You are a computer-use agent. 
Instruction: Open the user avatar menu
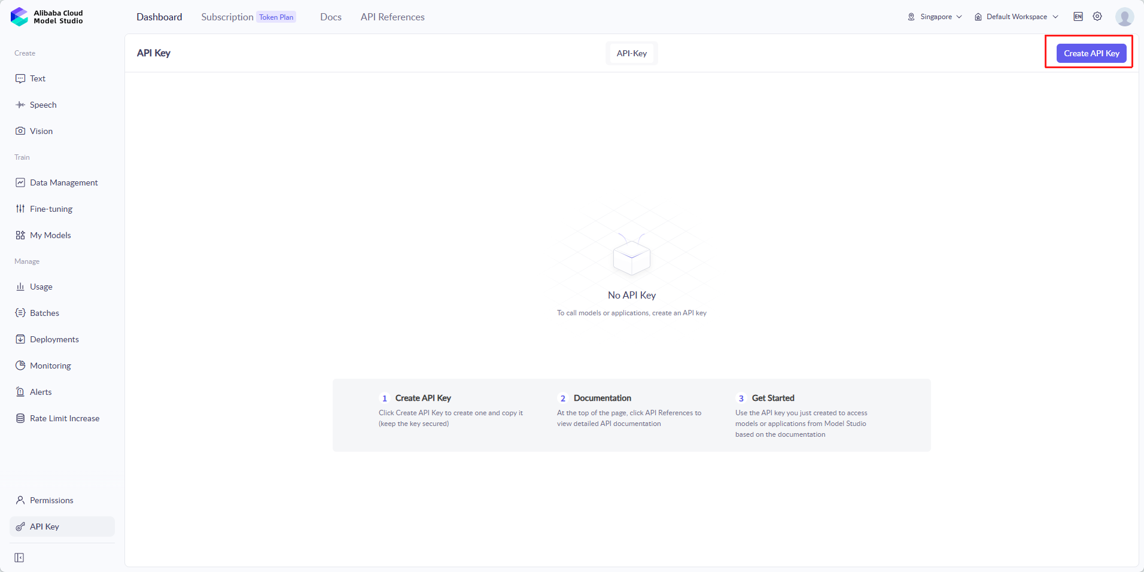pyautogui.click(x=1125, y=17)
